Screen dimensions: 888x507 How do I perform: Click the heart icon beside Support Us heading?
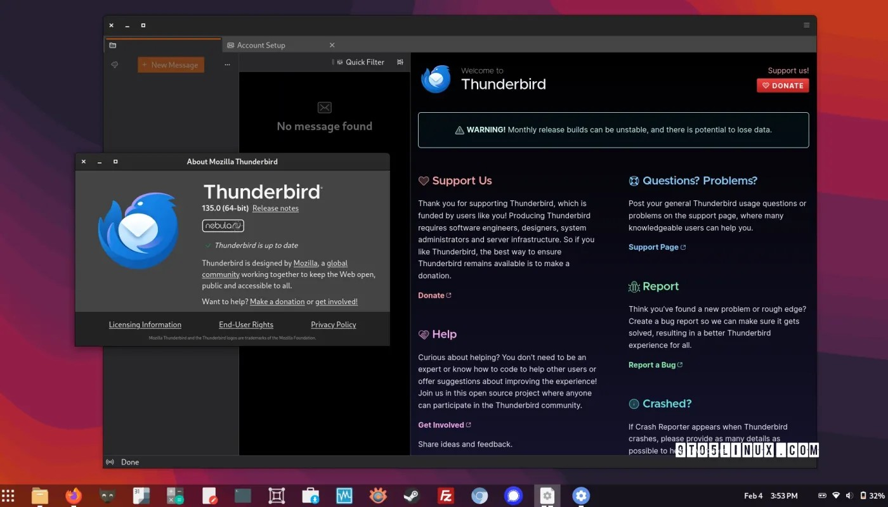click(423, 181)
